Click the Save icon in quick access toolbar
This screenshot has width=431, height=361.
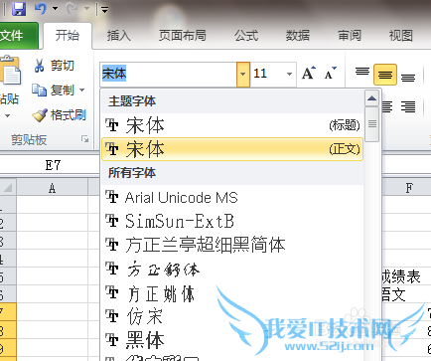coord(19,8)
